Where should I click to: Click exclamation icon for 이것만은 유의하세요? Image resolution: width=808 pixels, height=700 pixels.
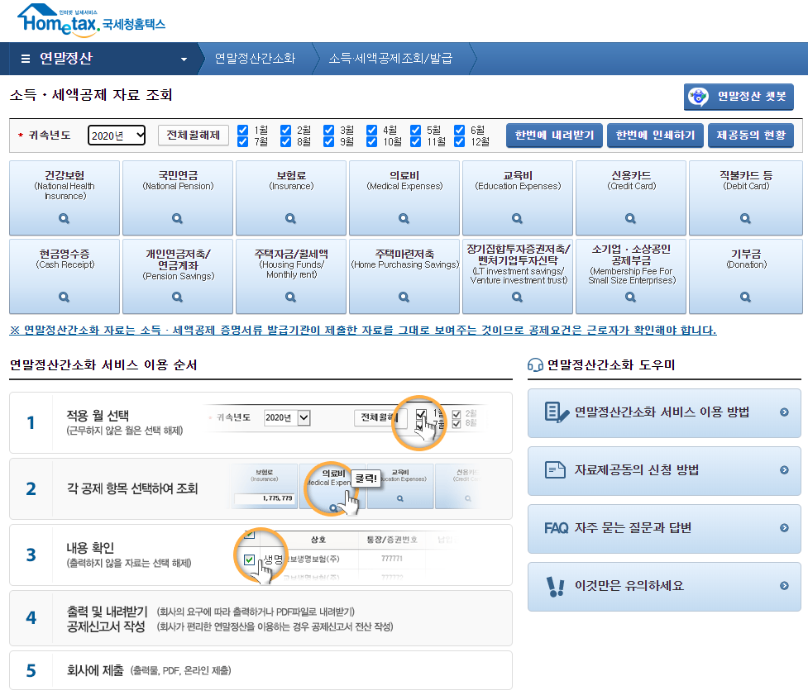[556, 586]
